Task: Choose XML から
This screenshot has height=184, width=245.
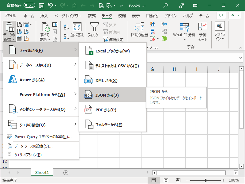Action: coord(113,80)
